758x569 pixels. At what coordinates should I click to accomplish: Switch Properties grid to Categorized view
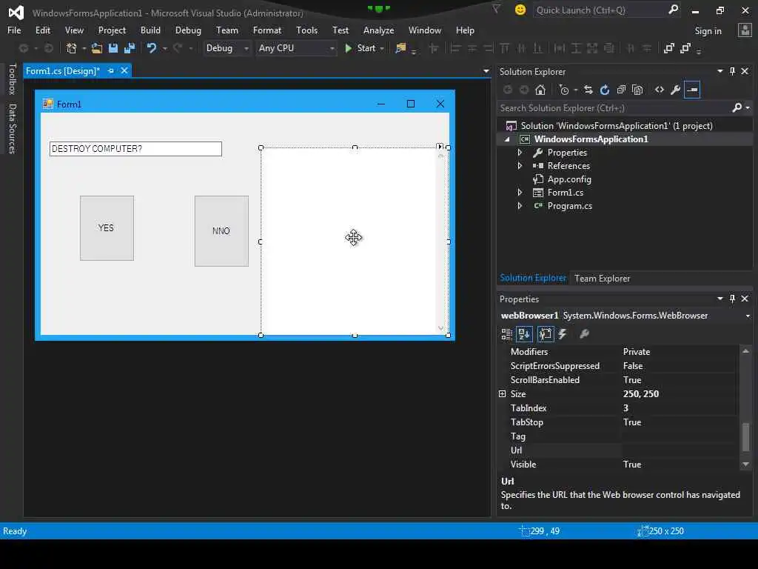(506, 334)
